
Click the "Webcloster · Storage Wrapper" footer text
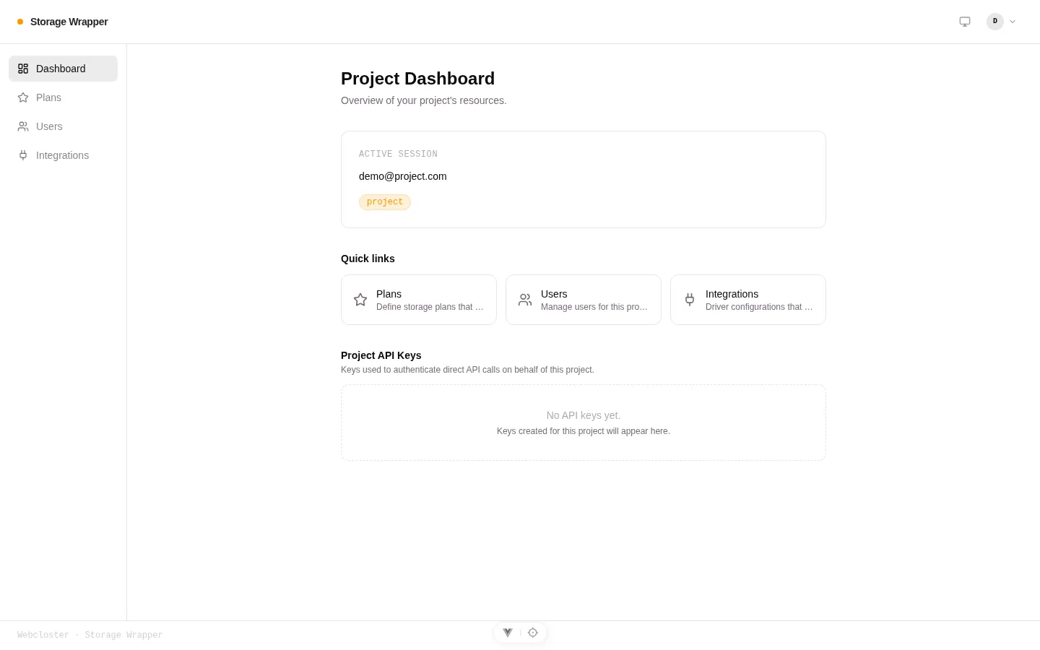90,636
